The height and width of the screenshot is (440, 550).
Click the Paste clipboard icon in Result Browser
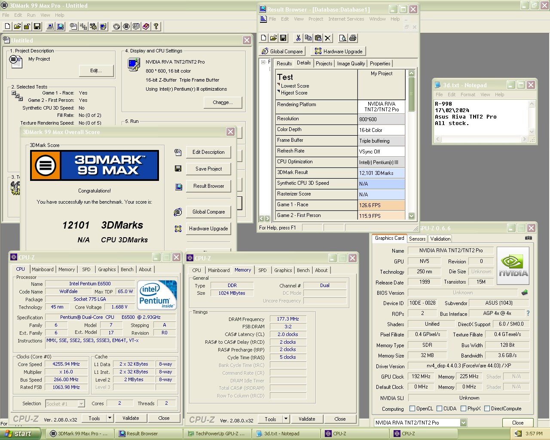pyautogui.click(x=318, y=38)
